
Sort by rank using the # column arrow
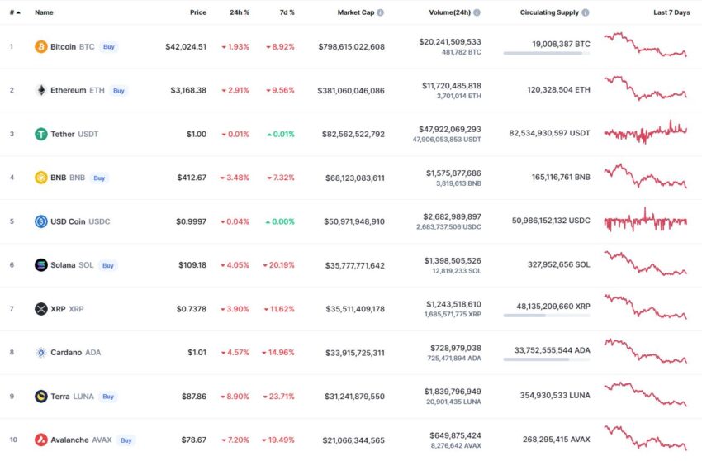[x=15, y=12]
